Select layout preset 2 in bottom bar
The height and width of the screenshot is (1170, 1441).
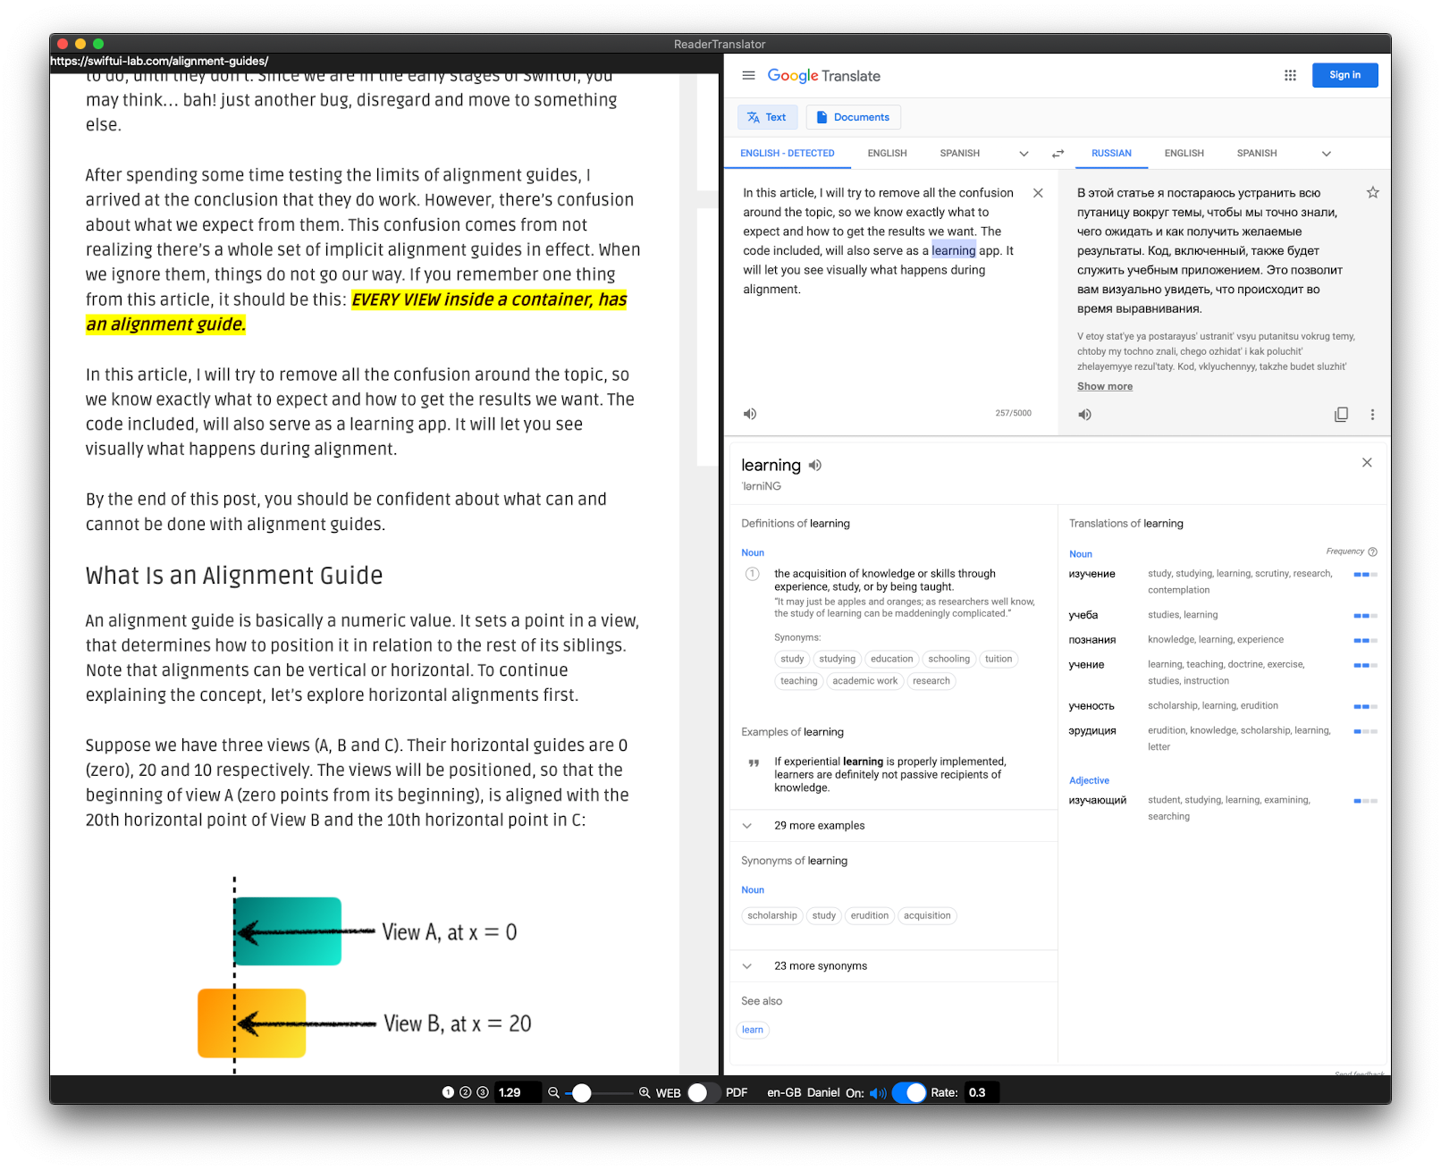pyautogui.click(x=465, y=1092)
